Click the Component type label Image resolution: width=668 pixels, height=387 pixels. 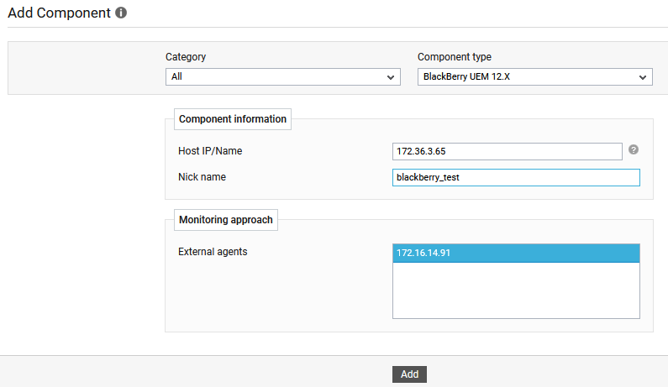[x=454, y=56]
